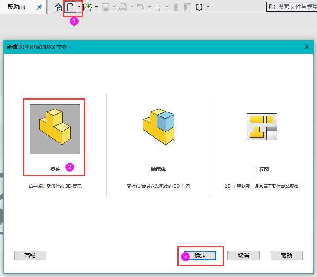Click the File Properties list icon

click(x=188, y=7)
